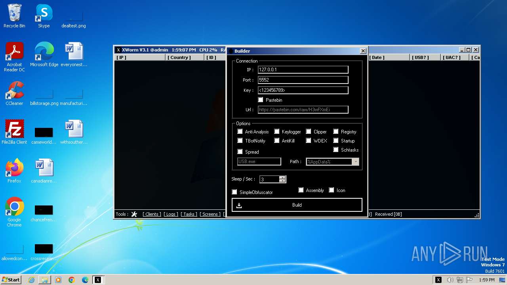Image resolution: width=507 pixels, height=285 pixels.
Task: Open Firefox desktop shortcut
Action: click(x=14, y=171)
